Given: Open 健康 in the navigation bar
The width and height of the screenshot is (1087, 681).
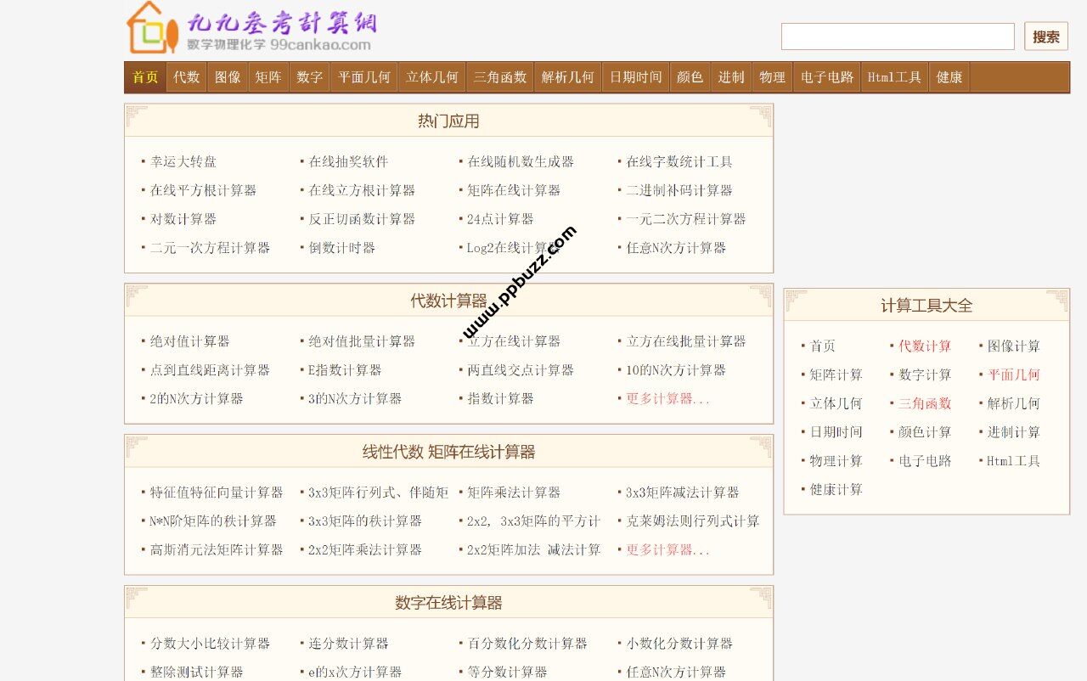Looking at the screenshot, I should coord(949,77).
